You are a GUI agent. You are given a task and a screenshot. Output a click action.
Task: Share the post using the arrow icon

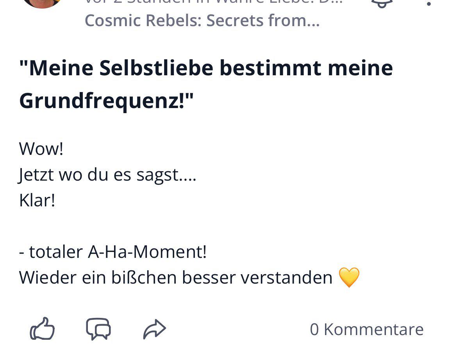[x=154, y=329]
